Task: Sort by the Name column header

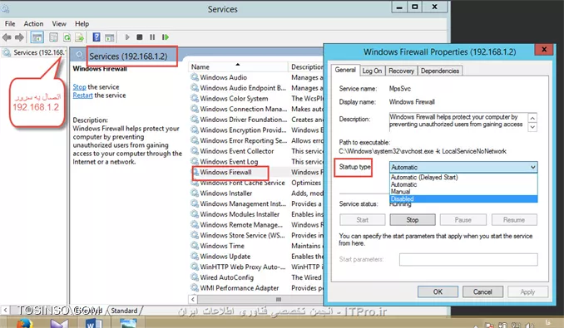Action: pos(237,66)
